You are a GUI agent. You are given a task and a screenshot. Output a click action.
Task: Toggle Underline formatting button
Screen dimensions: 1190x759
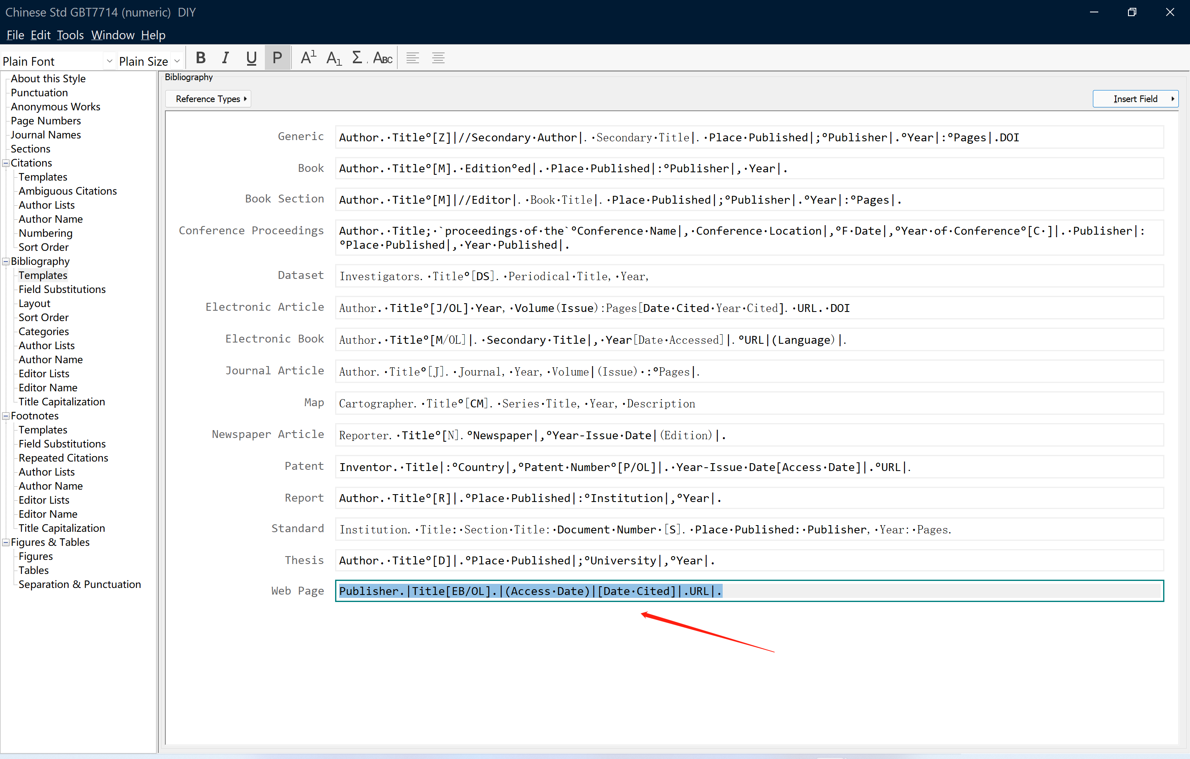point(251,58)
